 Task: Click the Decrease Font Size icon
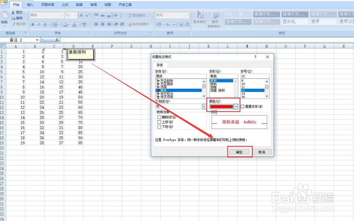point(87,15)
